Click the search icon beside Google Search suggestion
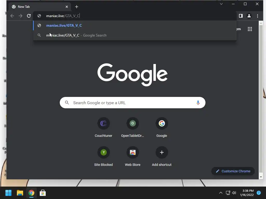Viewport: 266px width, 199px height. pyautogui.click(x=39, y=35)
